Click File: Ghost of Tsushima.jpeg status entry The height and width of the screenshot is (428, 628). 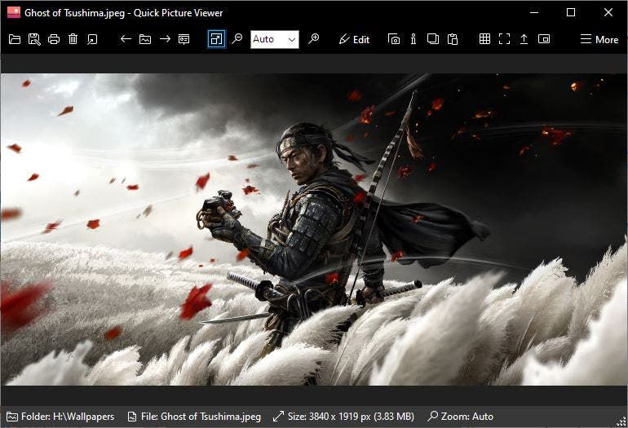(x=194, y=417)
